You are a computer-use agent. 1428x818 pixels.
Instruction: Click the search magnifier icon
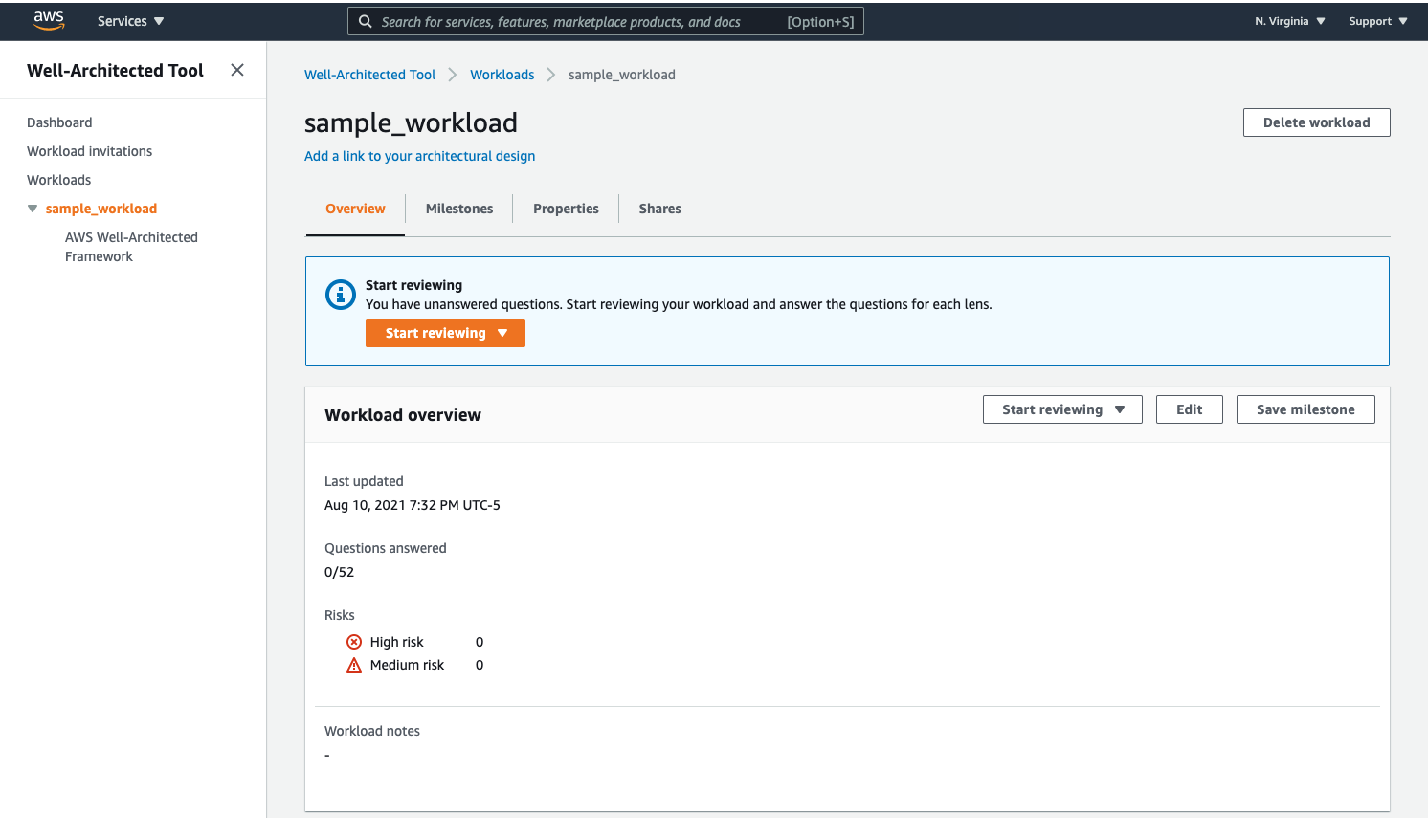(365, 21)
